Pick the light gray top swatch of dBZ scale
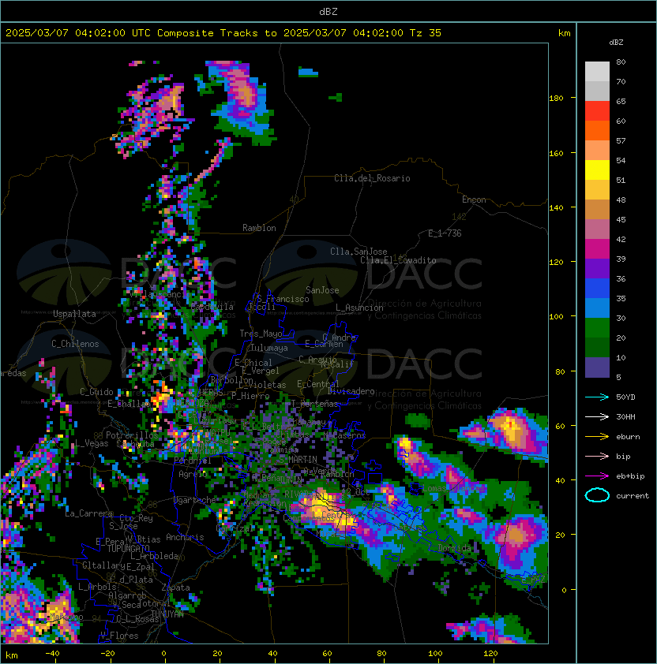 coord(597,72)
